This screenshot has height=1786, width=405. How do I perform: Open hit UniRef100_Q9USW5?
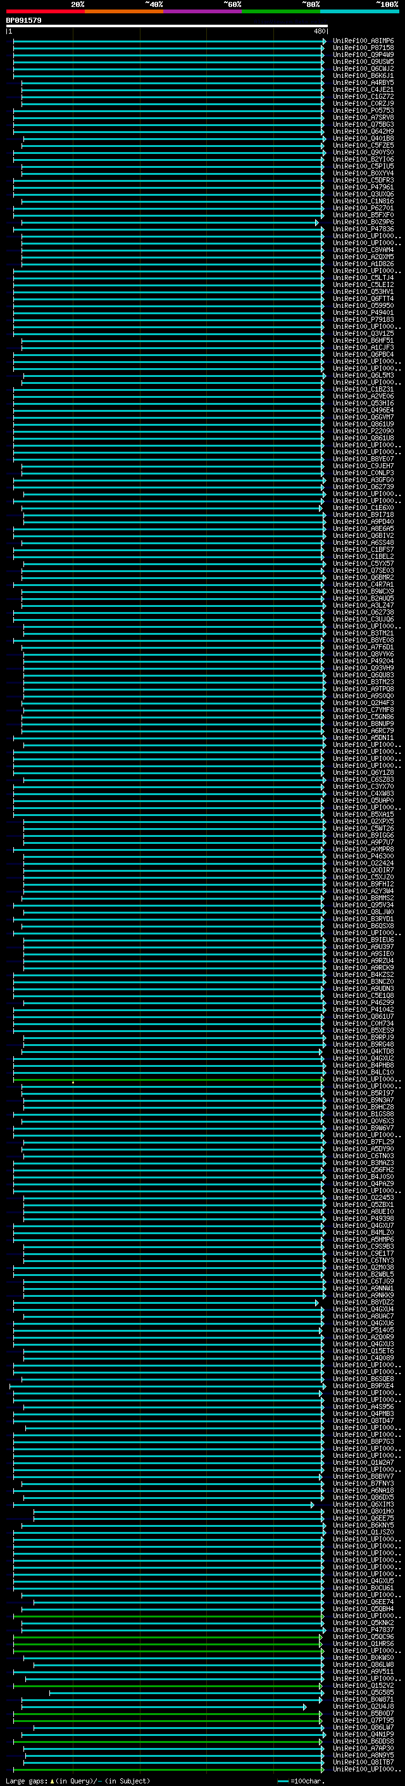(x=363, y=61)
